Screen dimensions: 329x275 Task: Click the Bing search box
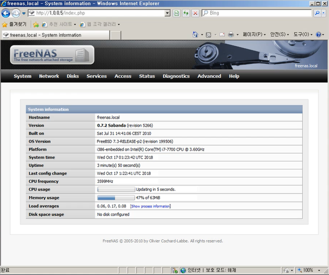257,13
